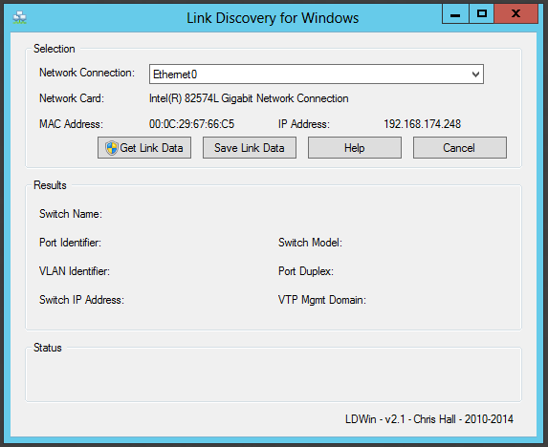The width and height of the screenshot is (548, 447).
Task: Click the LDWin app icon in title bar
Action: (x=19, y=17)
